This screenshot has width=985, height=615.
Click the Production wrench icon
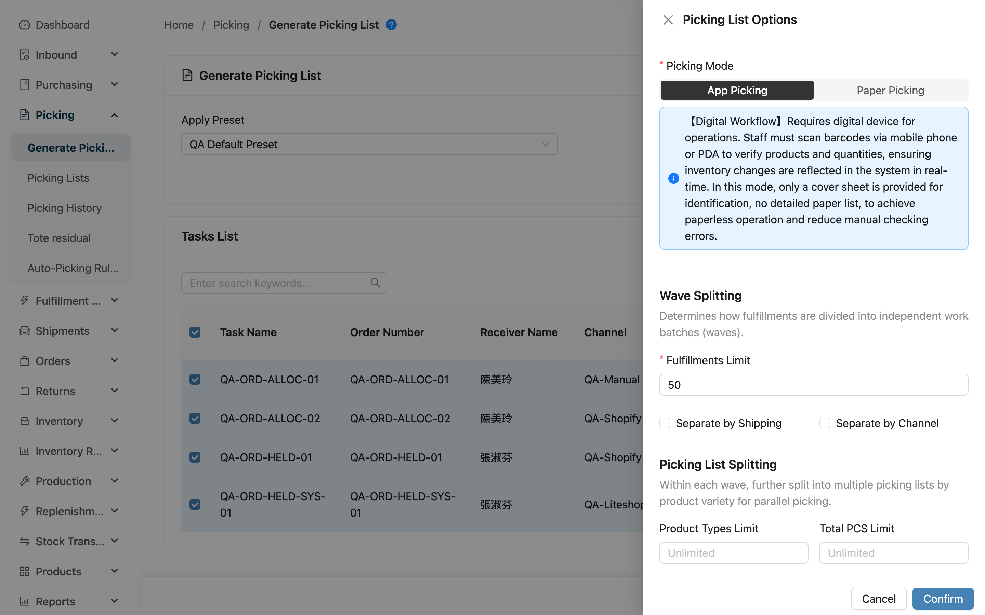click(24, 481)
